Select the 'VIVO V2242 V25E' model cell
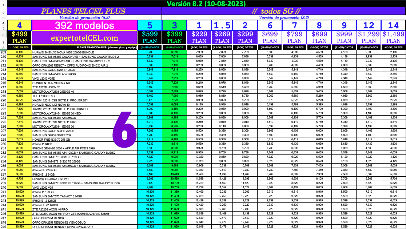 pos(84,79)
